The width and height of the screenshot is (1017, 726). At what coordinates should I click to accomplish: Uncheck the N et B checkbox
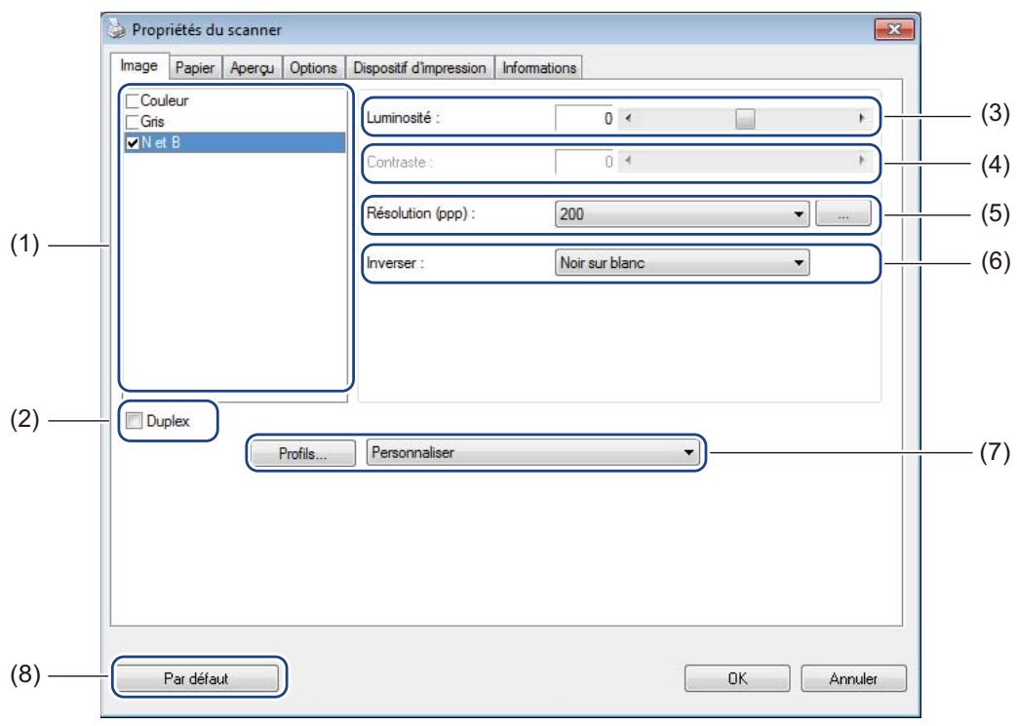tap(133, 142)
